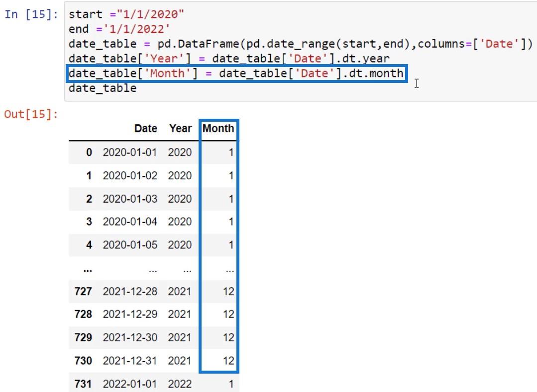537x392 pixels.
Task: Click the date cell 2020-01-05
Action: [130, 245]
